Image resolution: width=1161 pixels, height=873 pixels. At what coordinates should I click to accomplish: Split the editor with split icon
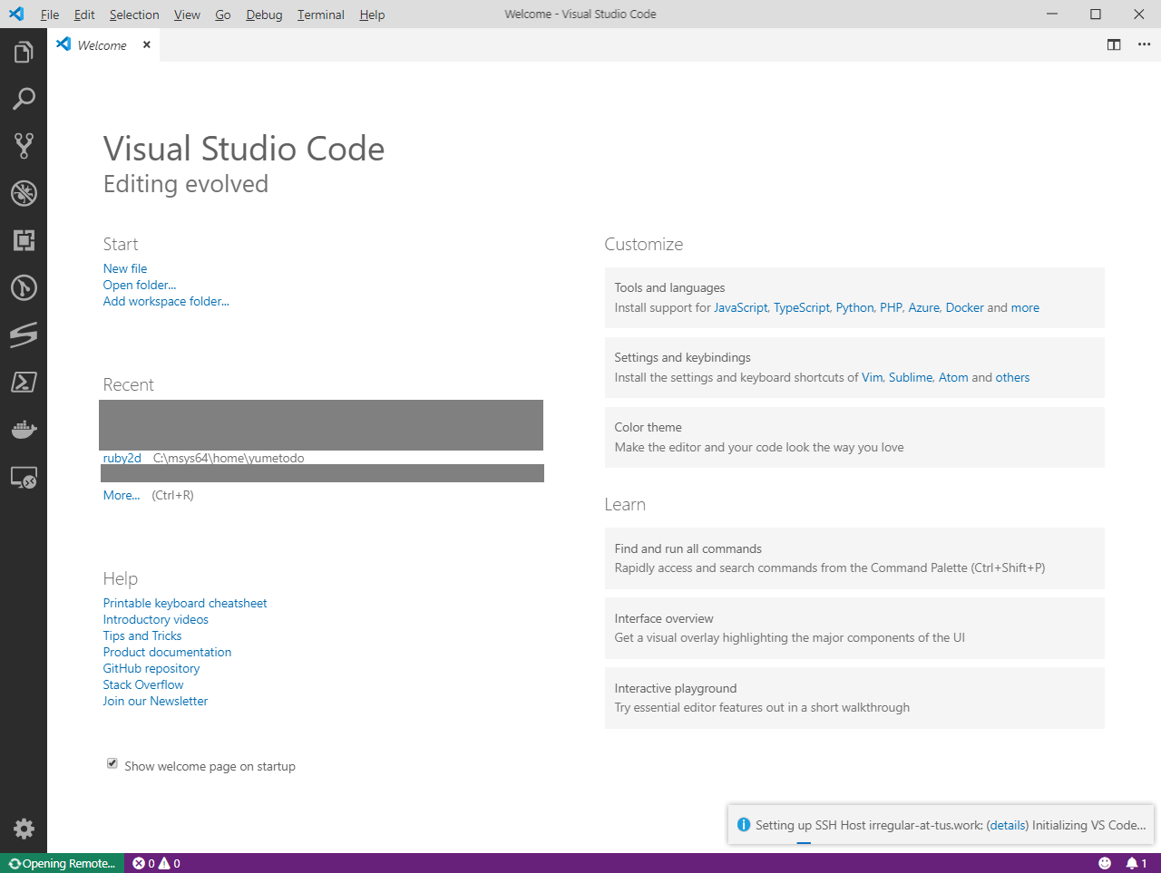pos(1114,44)
